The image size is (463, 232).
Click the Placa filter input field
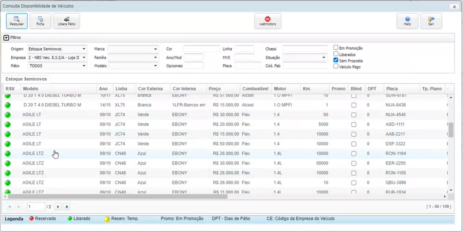[x=248, y=66]
